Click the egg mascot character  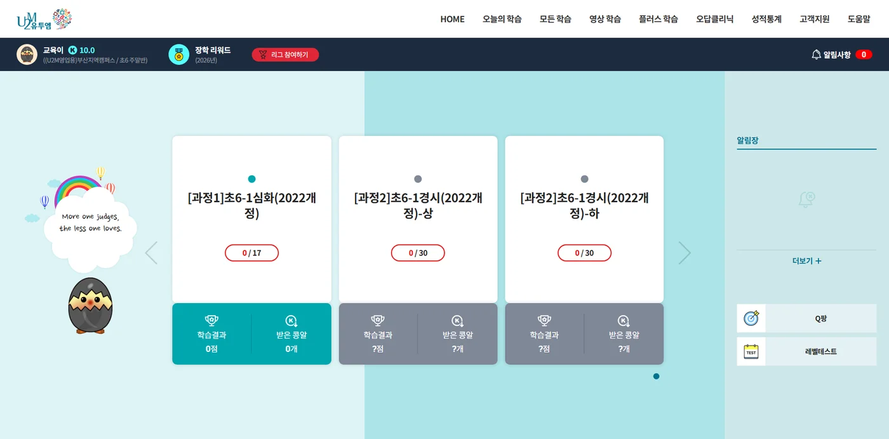pos(90,306)
